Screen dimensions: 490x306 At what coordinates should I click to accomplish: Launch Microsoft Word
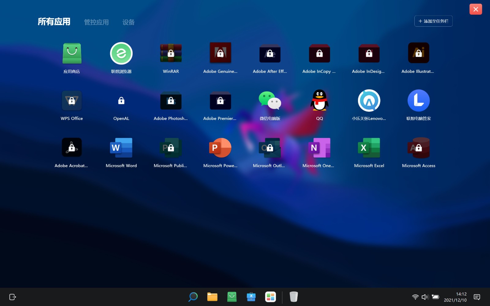pos(121,147)
